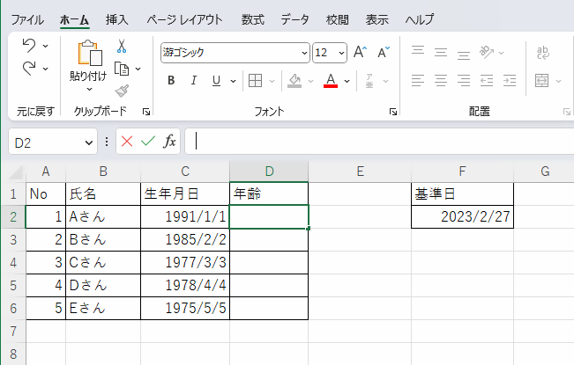Switch to the 数式 tab
Image resolution: width=574 pixels, height=365 pixels.
tap(252, 19)
